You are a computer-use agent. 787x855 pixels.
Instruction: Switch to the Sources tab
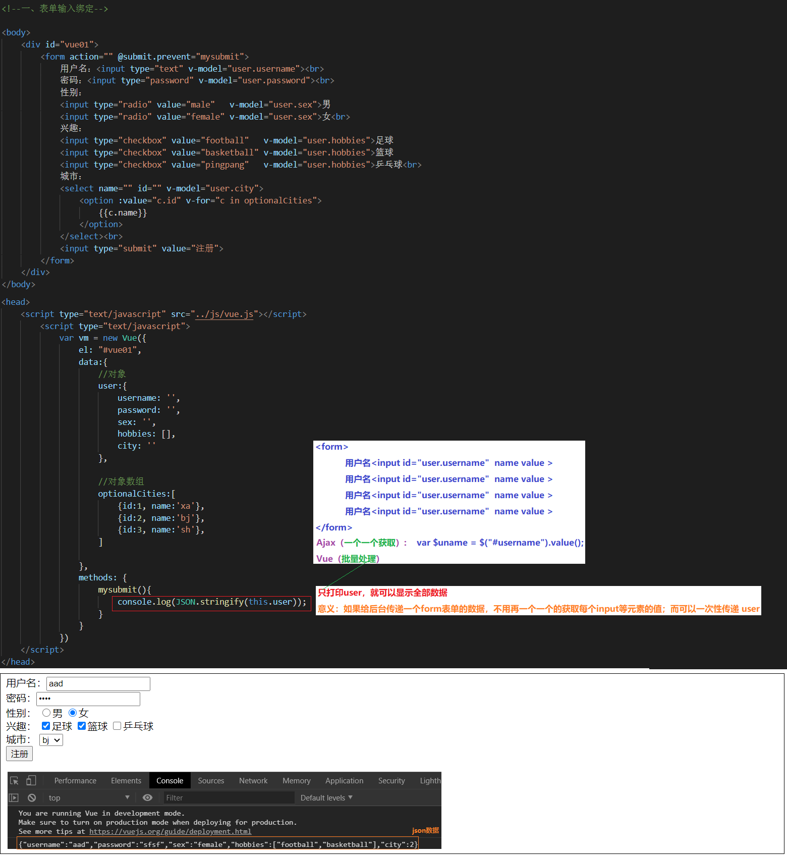[211, 781]
